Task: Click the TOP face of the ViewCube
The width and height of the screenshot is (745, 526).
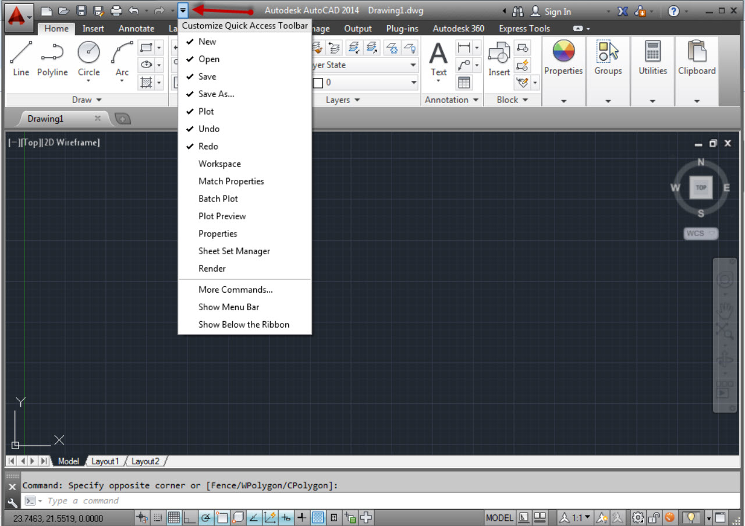Action: (x=701, y=187)
